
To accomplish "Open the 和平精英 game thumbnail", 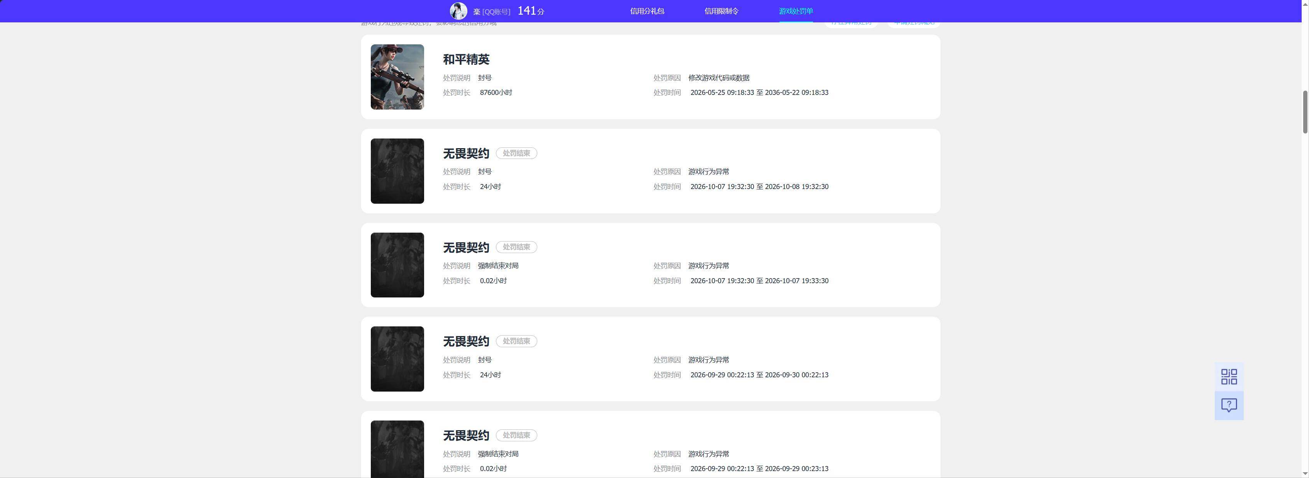I will [x=397, y=77].
